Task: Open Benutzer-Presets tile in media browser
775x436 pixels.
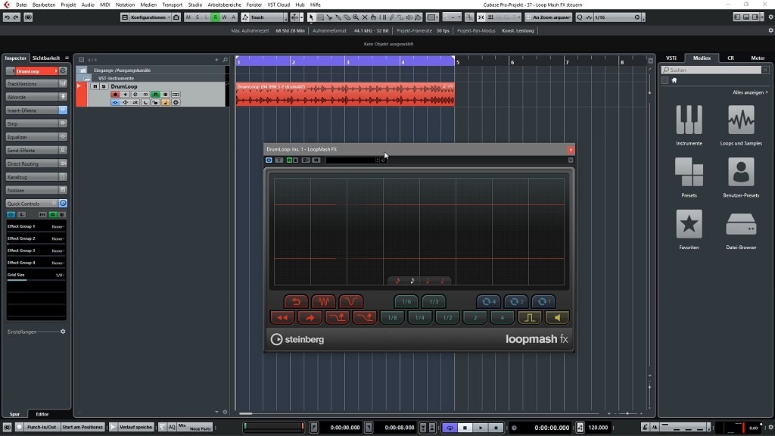Action: click(741, 177)
